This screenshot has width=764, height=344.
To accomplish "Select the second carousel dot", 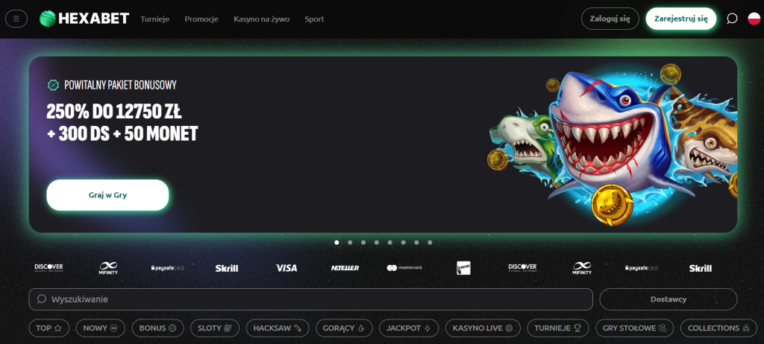I will click(350, 242).
